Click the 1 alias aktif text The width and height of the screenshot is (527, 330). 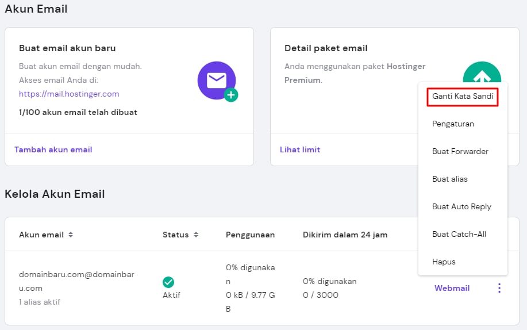(x=40, y=302)
